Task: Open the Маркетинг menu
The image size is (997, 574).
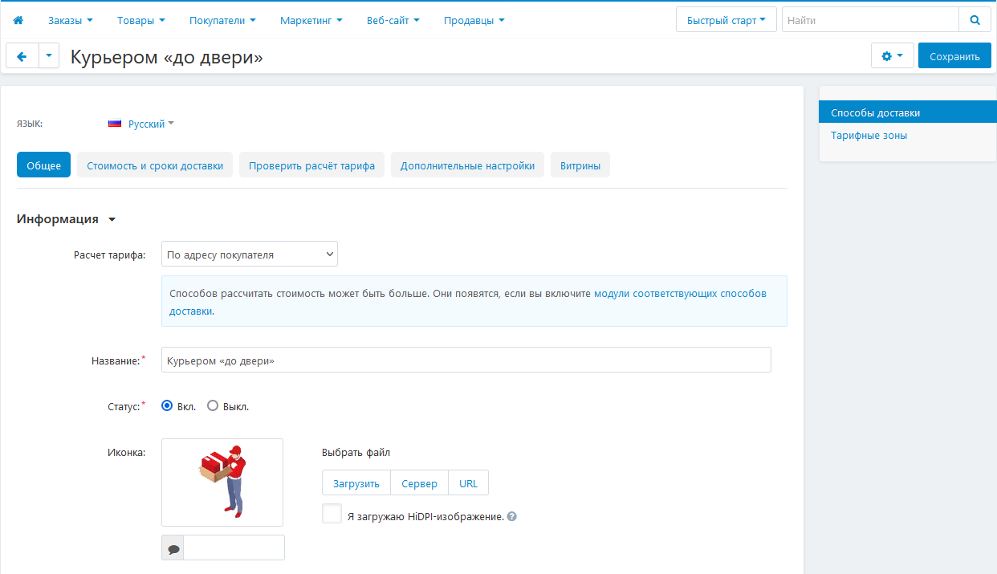Action: click(311, 20)
